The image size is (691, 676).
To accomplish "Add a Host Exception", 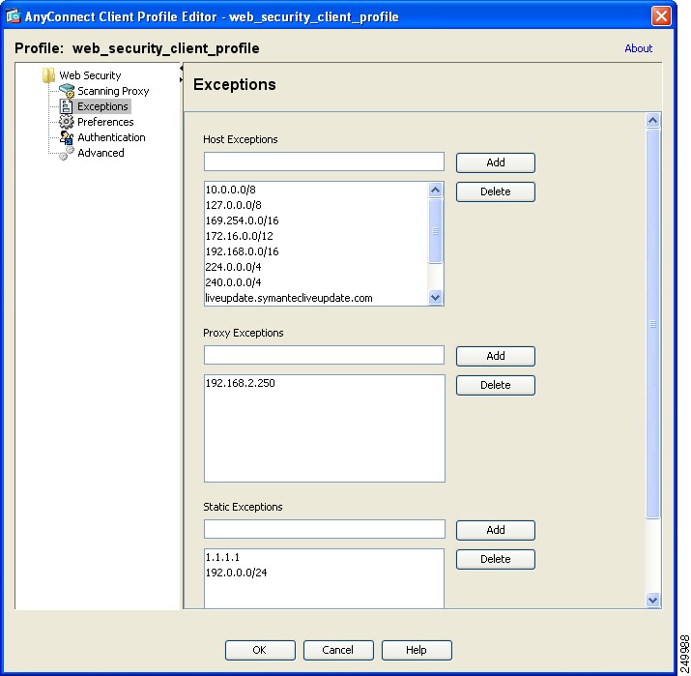I will pyautogui.click(x=496, y=162).
